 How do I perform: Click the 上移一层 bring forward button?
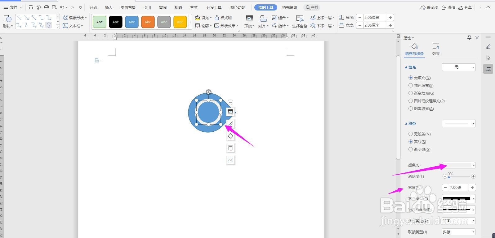pyautogui.click(x=322, y=18)
